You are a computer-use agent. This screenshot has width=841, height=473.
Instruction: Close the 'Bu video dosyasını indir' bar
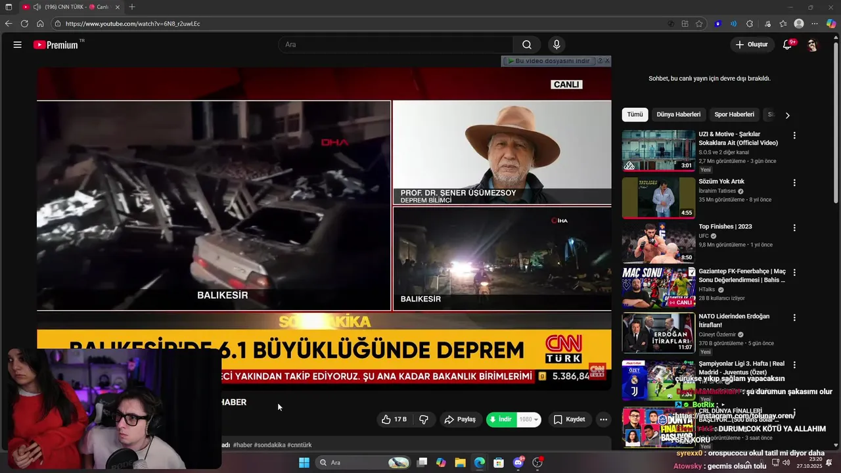(x=606, y=60)
